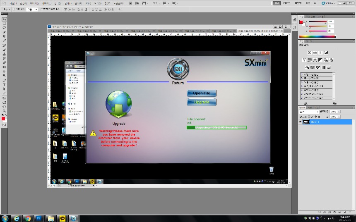The height and width of the screenshot is (222, 356).
Task: Toggle lock transparent pixels in Layers panel
Action: [x=309, y=117]
